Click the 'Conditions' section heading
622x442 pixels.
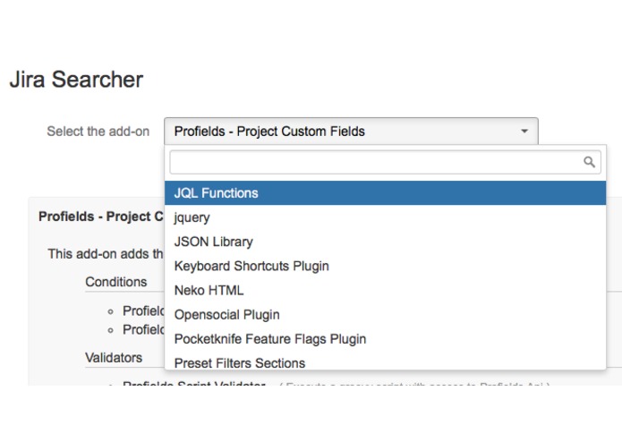(x=115, y=282)
